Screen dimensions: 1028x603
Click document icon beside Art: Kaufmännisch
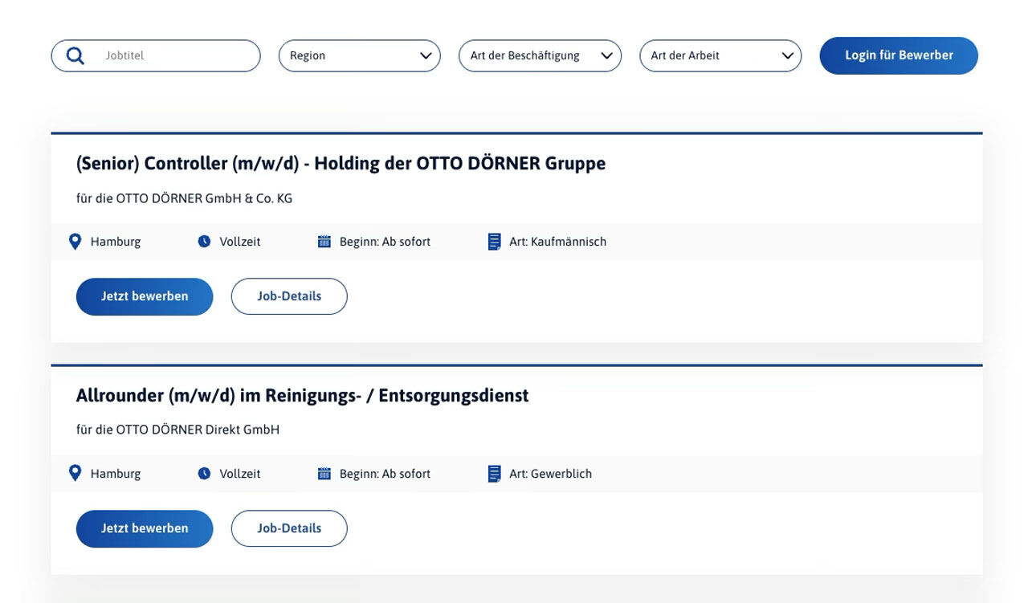click(495, 242)
